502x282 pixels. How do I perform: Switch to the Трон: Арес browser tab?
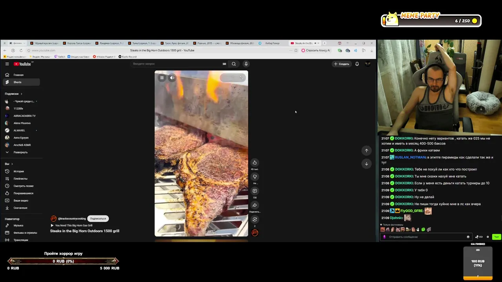coord(174,43)
